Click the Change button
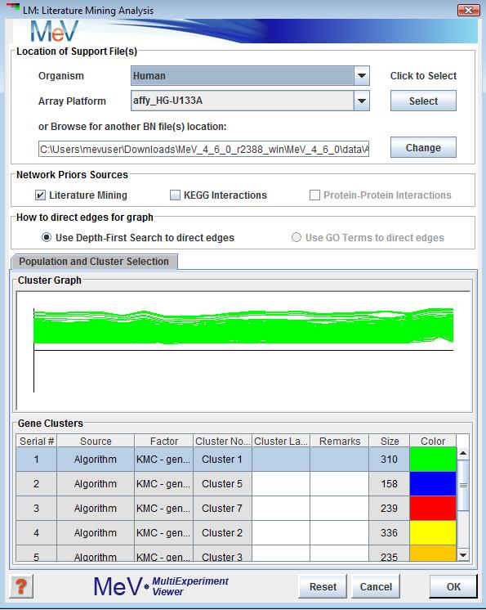Viewport: 486px width, 610px height. pyautogui.click(x=423, y=147)
